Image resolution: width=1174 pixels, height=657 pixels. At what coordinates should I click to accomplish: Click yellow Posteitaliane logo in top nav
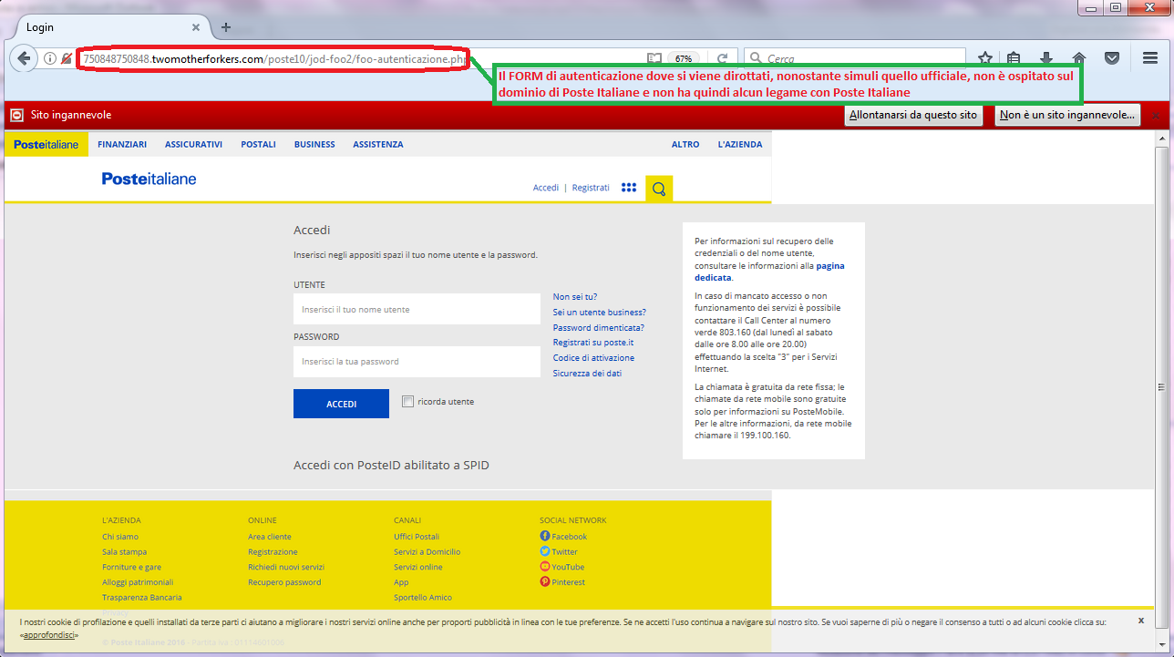coord(46,144)
